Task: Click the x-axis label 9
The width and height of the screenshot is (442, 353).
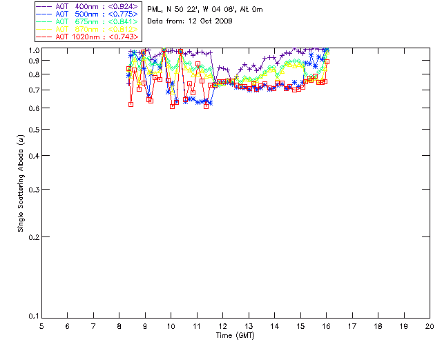Action: pos(145,326)
